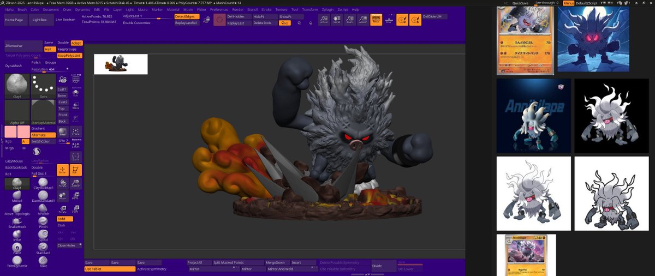Viewport: 655px width, 276px height.
Task: Open the Preferences menu
Action: [219, 9]
